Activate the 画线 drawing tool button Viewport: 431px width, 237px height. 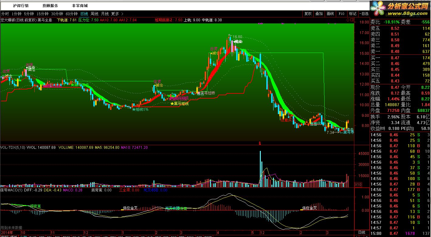pos(330,14)
